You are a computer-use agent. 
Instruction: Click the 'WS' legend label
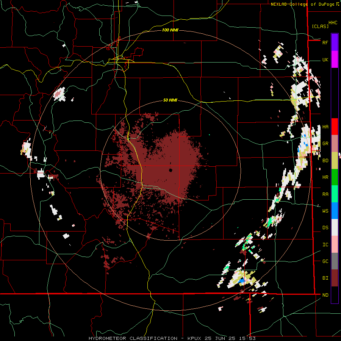(x=325, y=211)
